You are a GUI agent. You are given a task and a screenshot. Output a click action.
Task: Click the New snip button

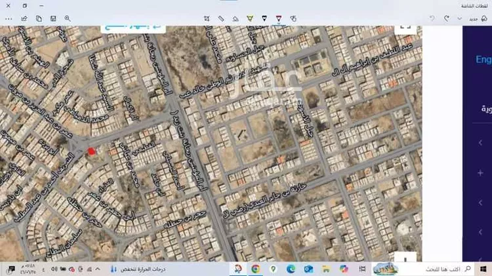(478, 19)
